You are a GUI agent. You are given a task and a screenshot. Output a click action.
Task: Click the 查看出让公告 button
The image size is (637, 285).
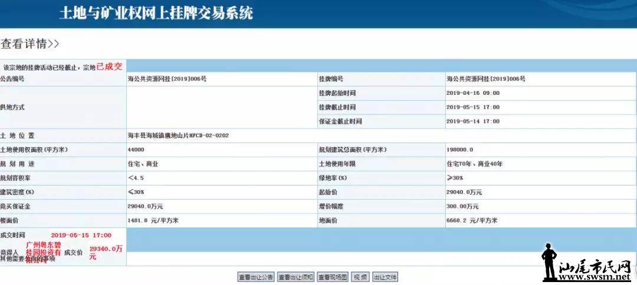pos(255,277)
